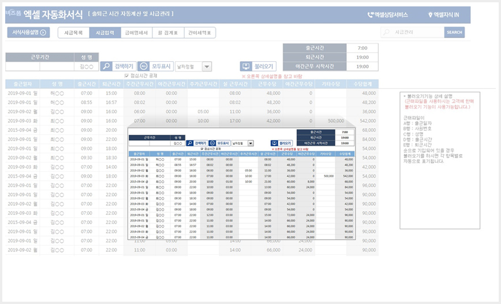Click the main 모두표시 button label
501x304 pixels.
tap(161, 66)
